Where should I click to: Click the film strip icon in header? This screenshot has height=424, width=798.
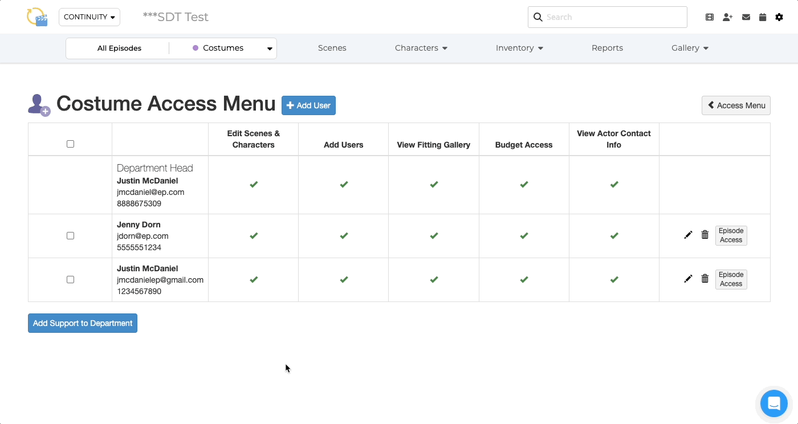tap(710, 17)
